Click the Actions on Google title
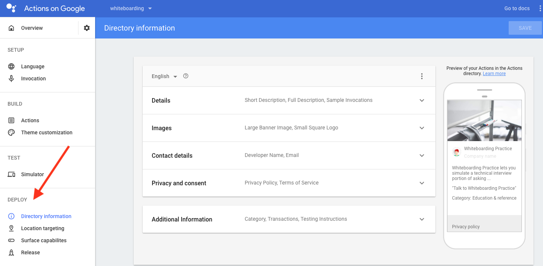The width and height of the screenshot is (543, 266). click(54, 8)
